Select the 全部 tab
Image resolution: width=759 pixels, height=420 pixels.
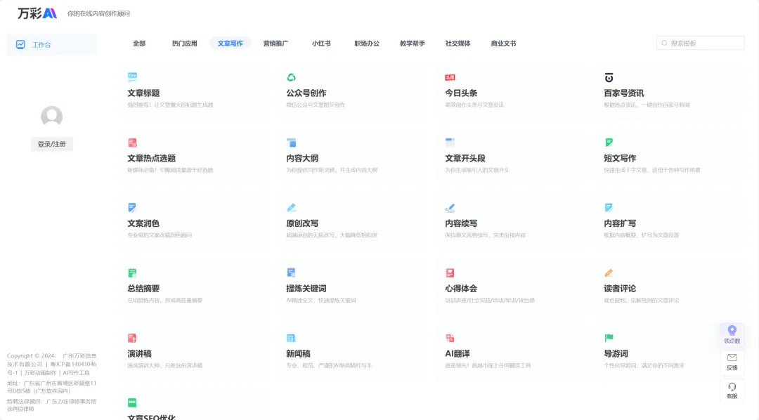coord(139,43)
